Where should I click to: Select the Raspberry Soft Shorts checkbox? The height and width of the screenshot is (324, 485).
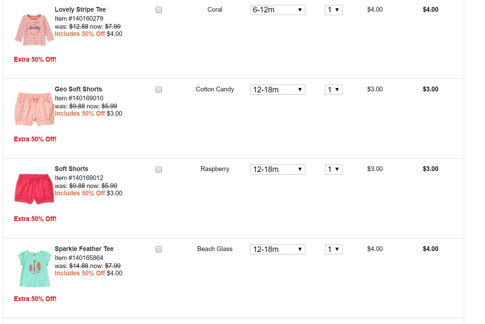click(159, 169)
